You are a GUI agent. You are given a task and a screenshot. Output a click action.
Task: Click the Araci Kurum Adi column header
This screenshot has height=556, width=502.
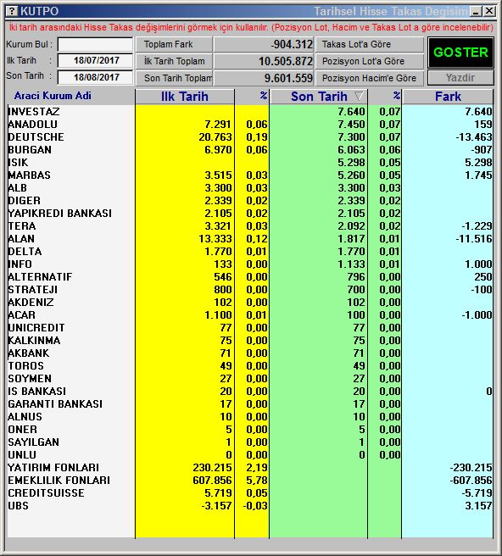pyautogui.click(x=53, y=96)
